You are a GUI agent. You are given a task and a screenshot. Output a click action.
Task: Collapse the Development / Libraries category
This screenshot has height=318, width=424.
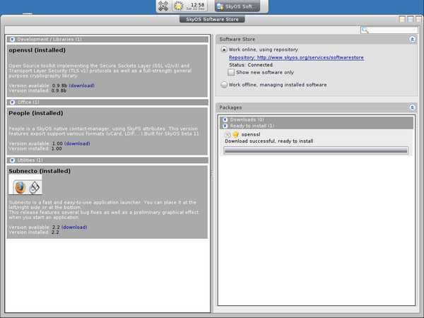(12, 39)
